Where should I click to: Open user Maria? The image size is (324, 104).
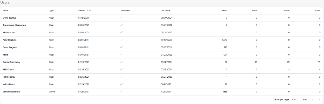(x=5, y=55)
